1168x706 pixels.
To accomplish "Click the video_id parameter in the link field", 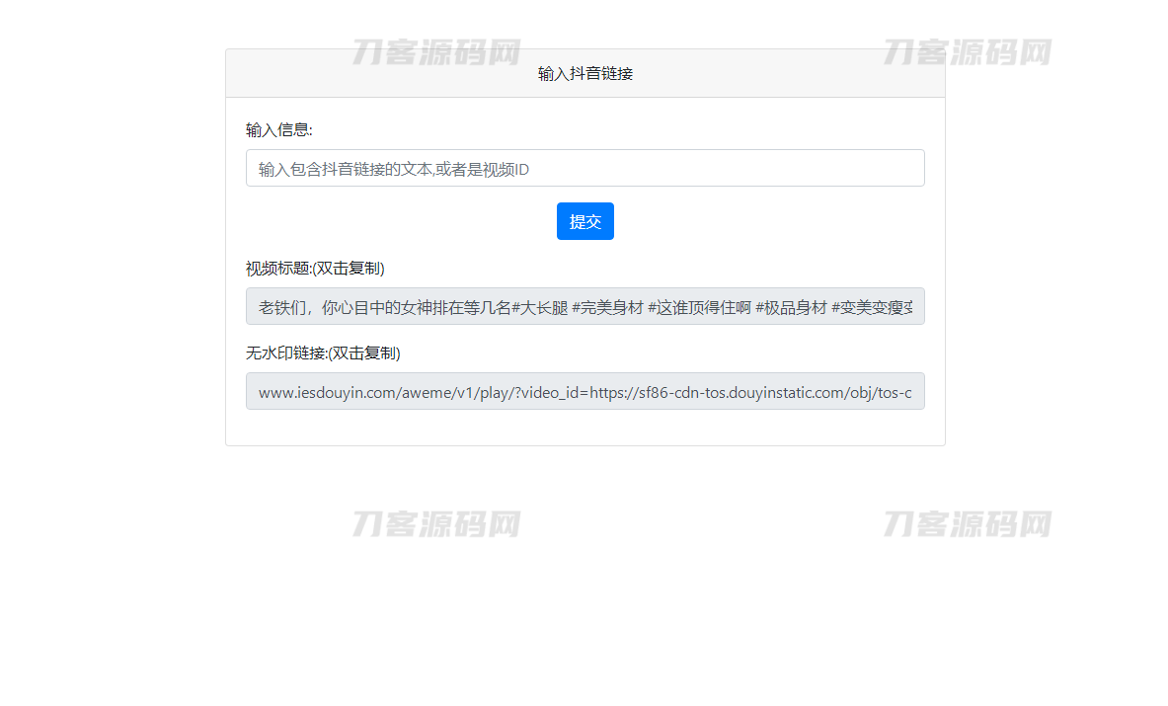I will pyautogui.click(x=553, y=391).
